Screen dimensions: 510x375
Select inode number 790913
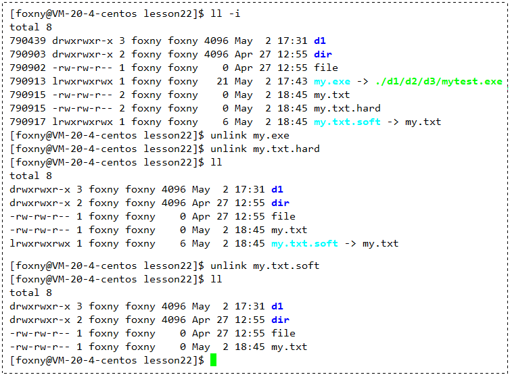(28, 81)
